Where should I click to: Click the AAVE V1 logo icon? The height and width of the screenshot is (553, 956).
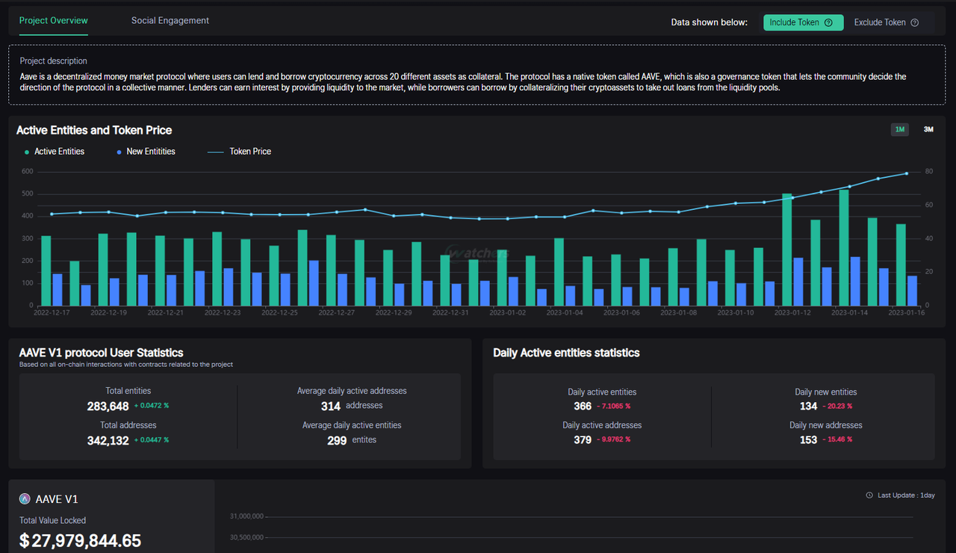(x=25, y=499)
